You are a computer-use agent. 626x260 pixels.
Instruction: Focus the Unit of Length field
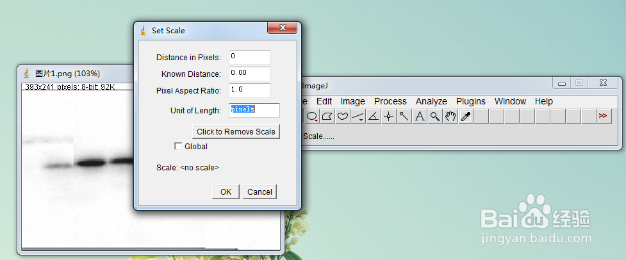[x=254, y=110]
